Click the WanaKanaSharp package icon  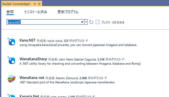tap(11, 61)
